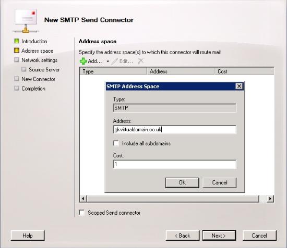287x248 pixels.
Task: Click the Cost column header
Action: [x=244, y=71]
